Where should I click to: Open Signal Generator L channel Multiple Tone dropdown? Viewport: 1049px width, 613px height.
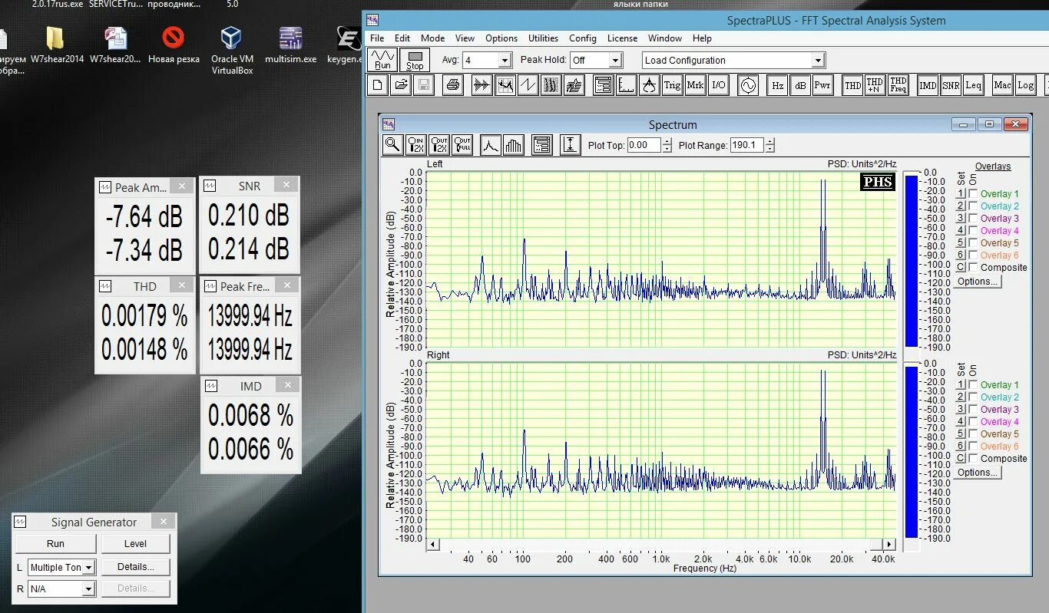coord(89,568)
